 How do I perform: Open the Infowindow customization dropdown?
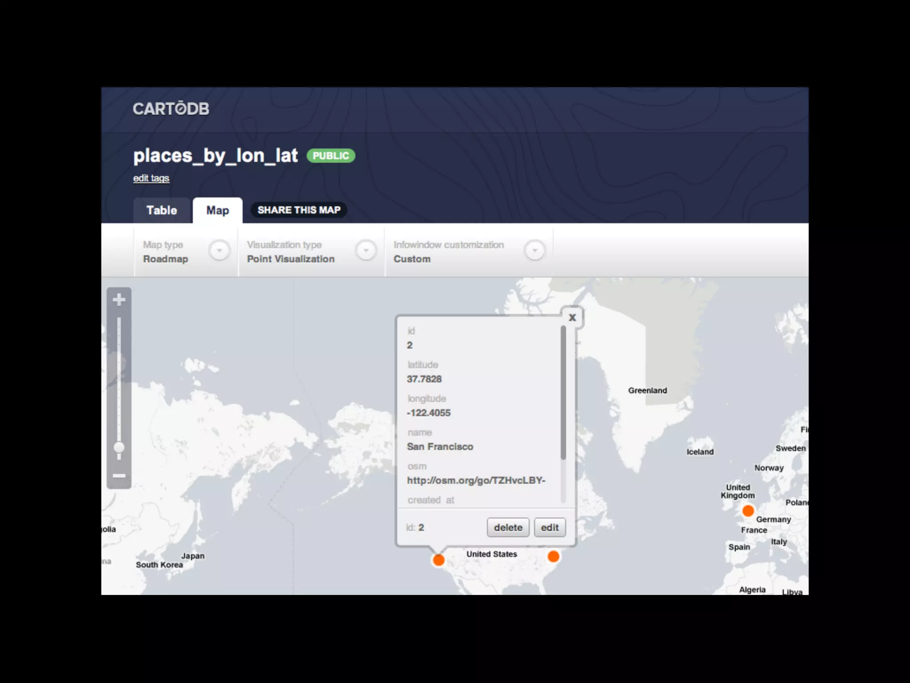coord(535,251)
